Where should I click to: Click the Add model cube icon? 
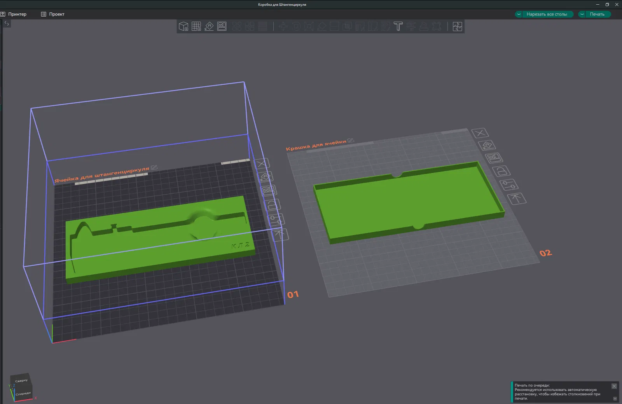click(183, 26)
